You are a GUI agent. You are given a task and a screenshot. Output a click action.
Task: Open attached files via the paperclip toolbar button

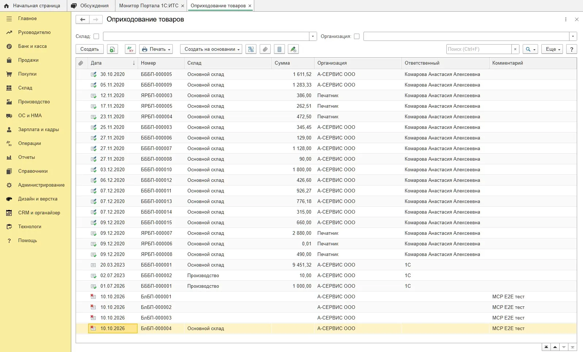[x=265, y=49]
